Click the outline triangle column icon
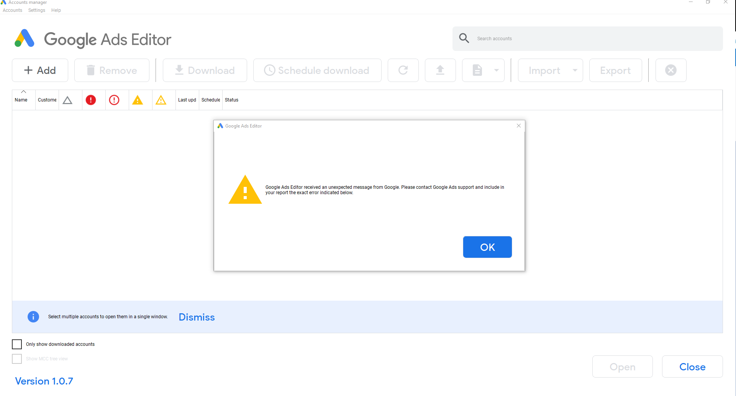736x396 pixels. [x=67, y=100]
